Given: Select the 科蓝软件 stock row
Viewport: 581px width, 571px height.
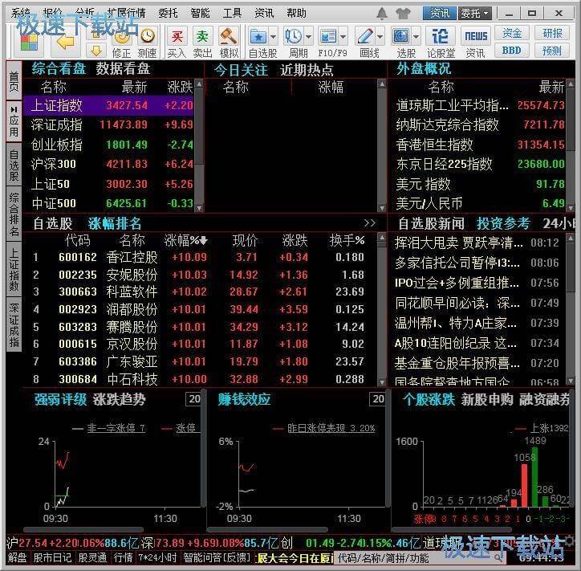Looking at the screenshot, I should (x=201, y=292).
